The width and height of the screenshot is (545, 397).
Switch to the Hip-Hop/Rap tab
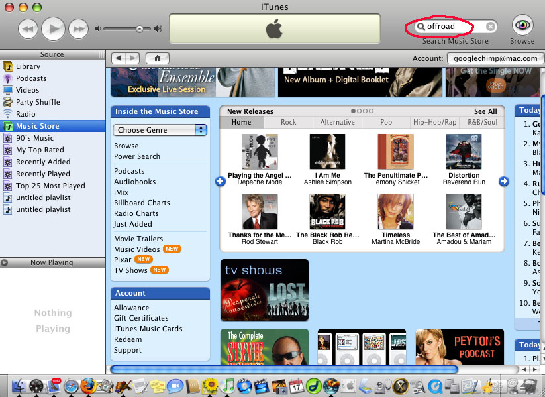(435, 122)
